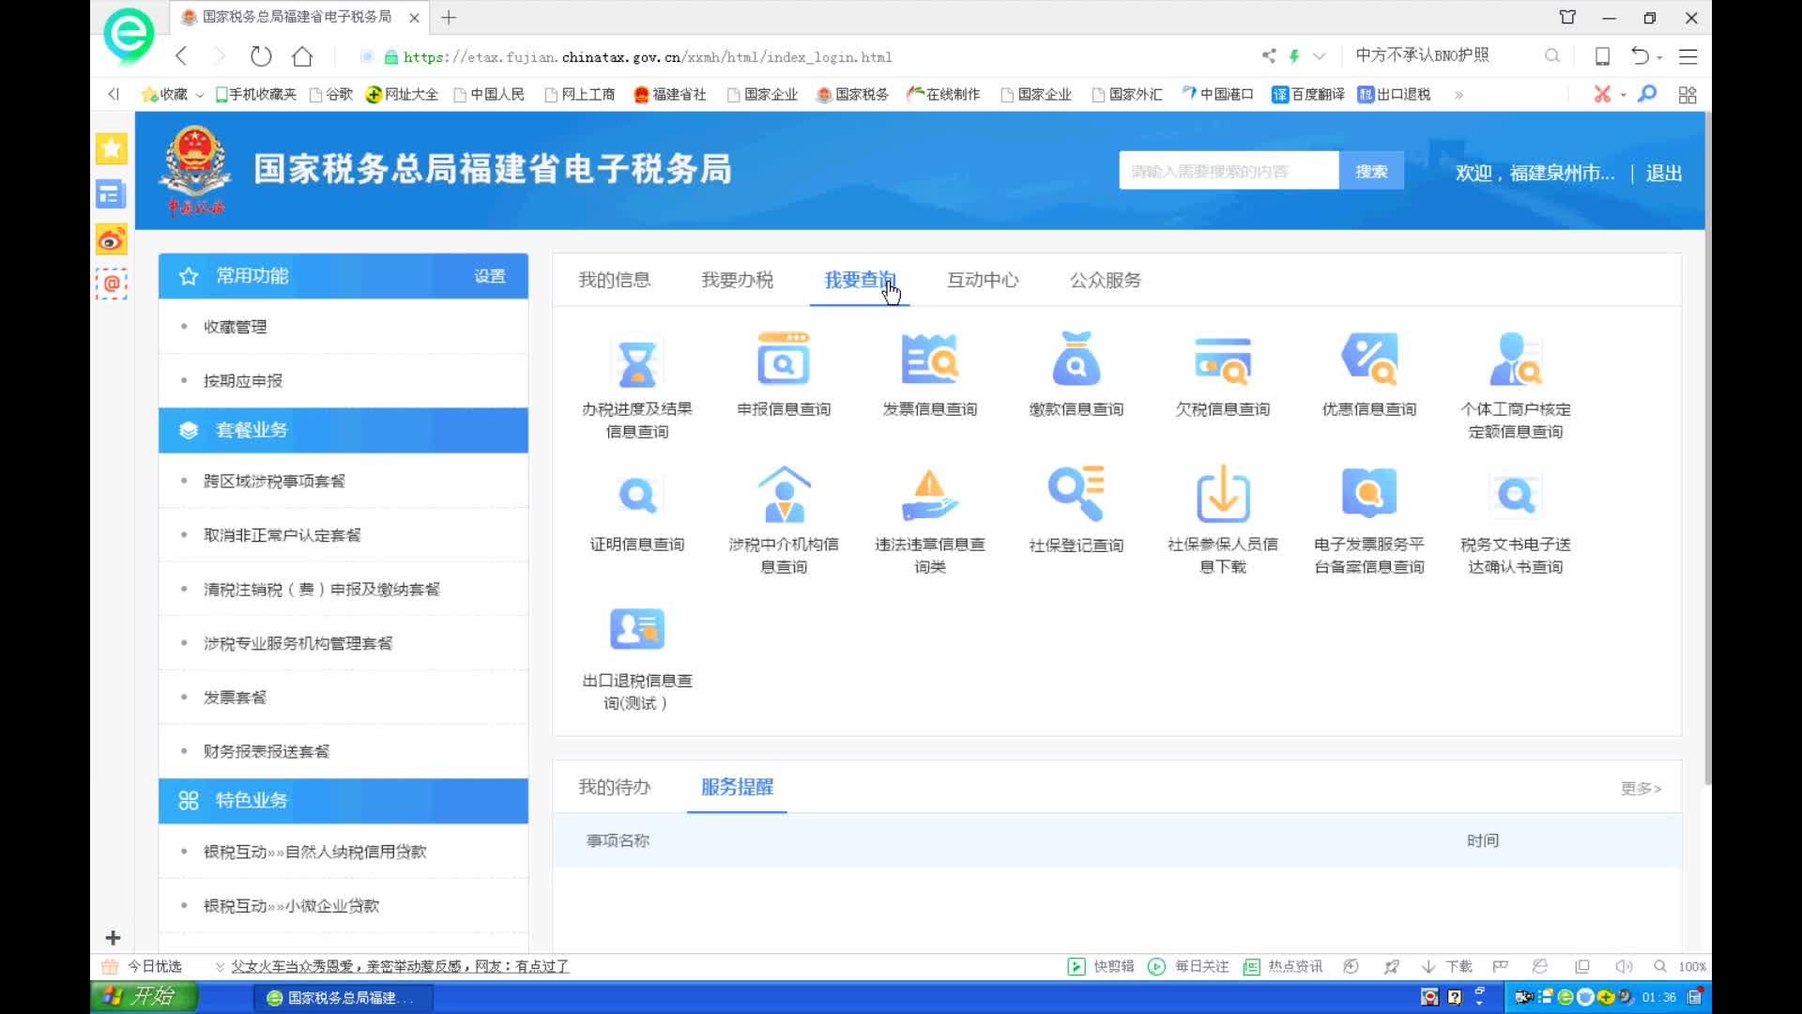
Task: Open 缴款信息查询 (payment info query)
Action: [1076, 374]
